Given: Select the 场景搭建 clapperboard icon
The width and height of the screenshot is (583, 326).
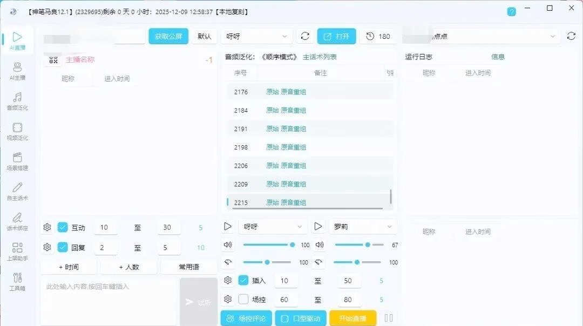Looking at the screenshot, I should (17, 161).
